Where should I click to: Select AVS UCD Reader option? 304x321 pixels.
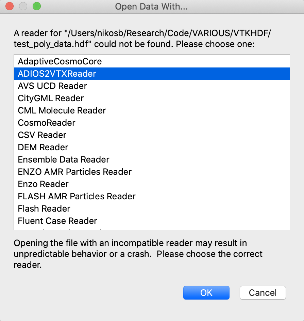(52, 86)
